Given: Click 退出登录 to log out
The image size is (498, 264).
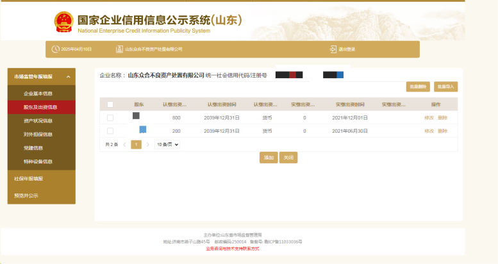Looking at the screenshot, I should (x=347, y=49).
